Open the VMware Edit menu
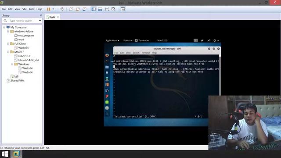This screenshot has height=158, width=281. click(x=10, y=9)
